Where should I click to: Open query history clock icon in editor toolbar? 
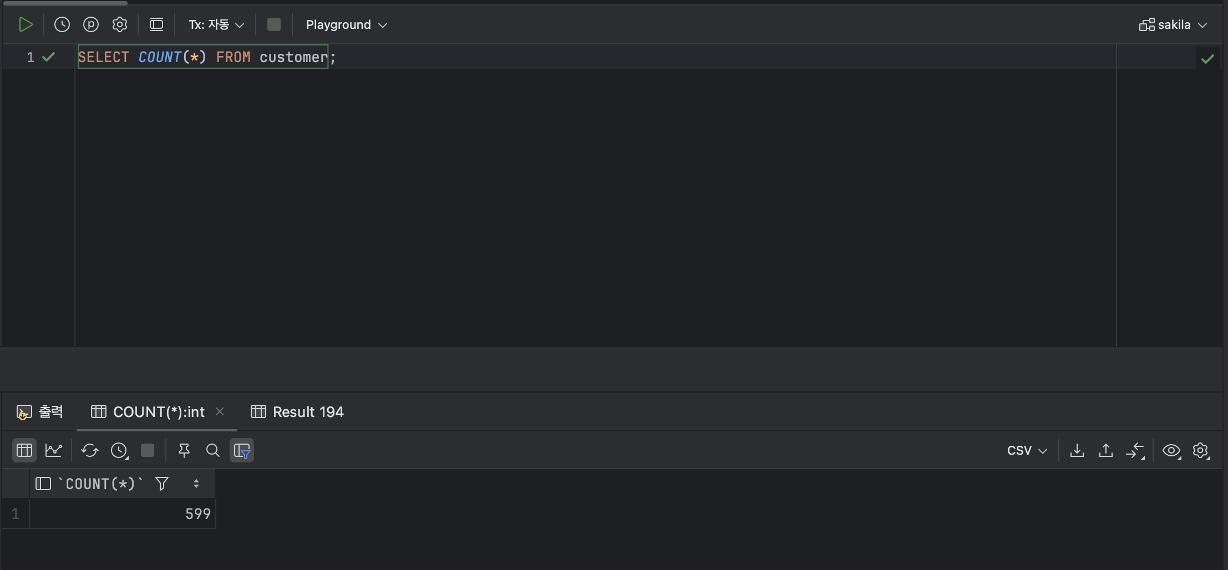[x=62, y=24]
